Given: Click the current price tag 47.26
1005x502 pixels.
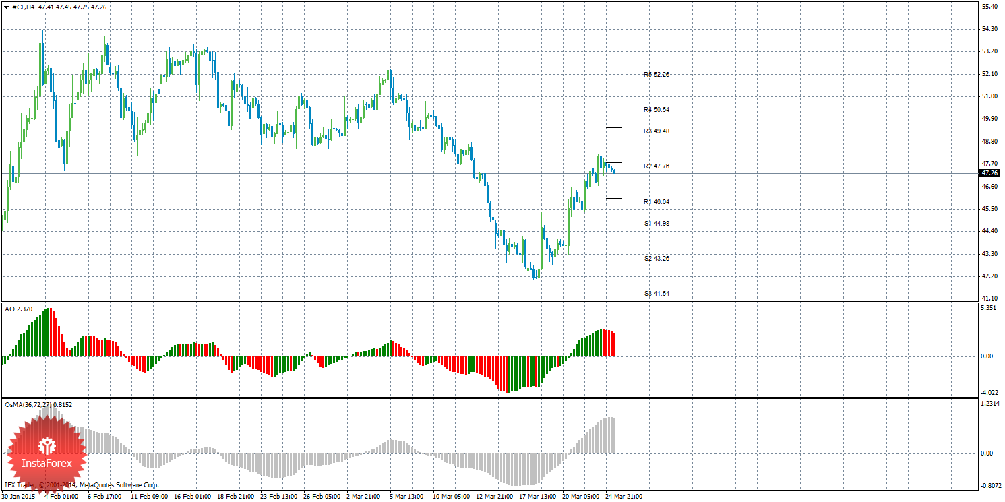Looking at the screenshot, I should (x=989, y=173).
